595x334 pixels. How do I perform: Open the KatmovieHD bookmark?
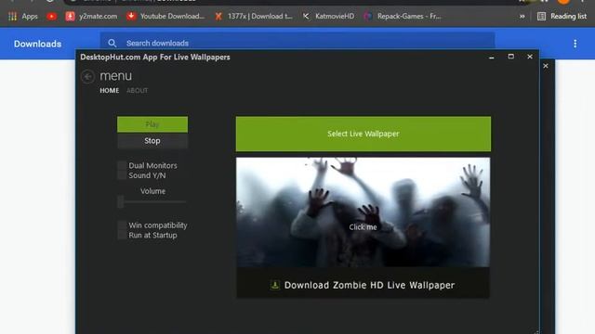328,17
